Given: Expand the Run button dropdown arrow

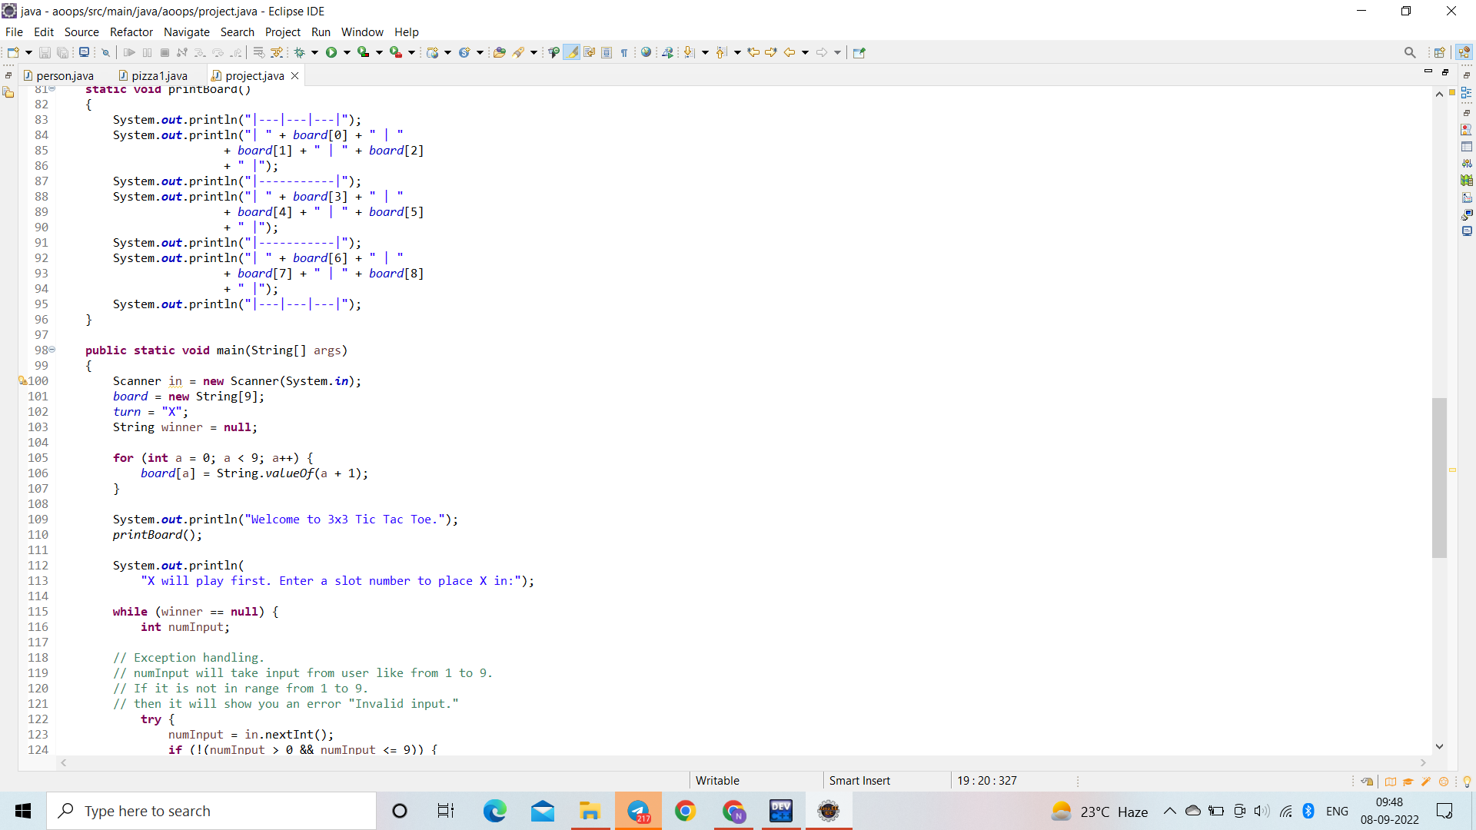Looking at the screenshot, I should tap(347, 52).
